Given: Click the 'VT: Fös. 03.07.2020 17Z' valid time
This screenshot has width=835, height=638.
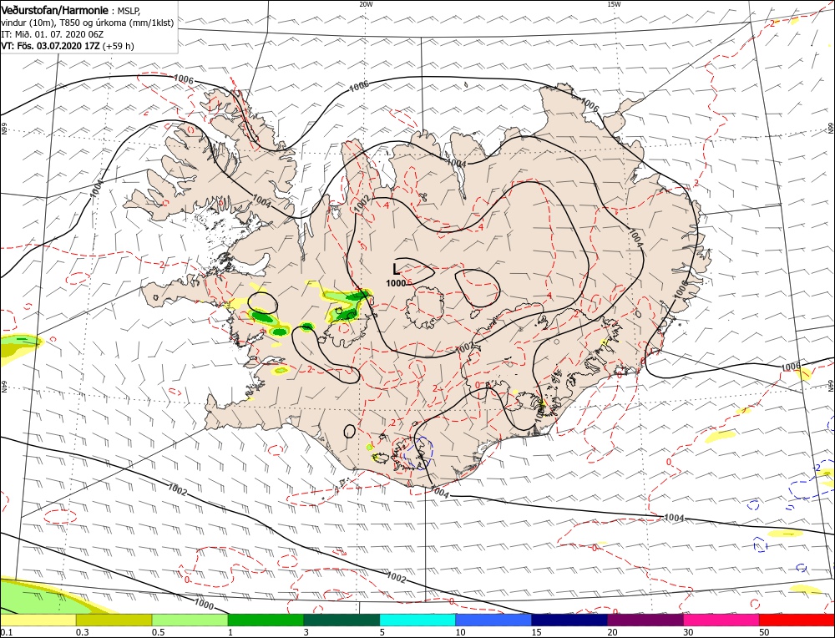Looking at the screenshot, I should coord(52,46).
